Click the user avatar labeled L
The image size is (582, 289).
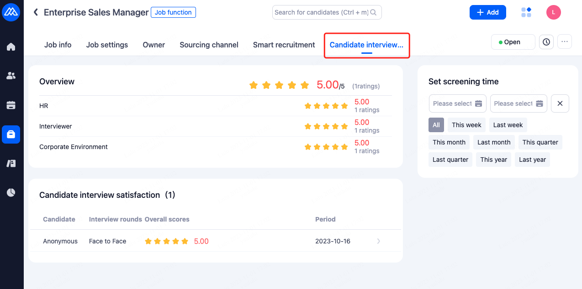coord(554,12)
